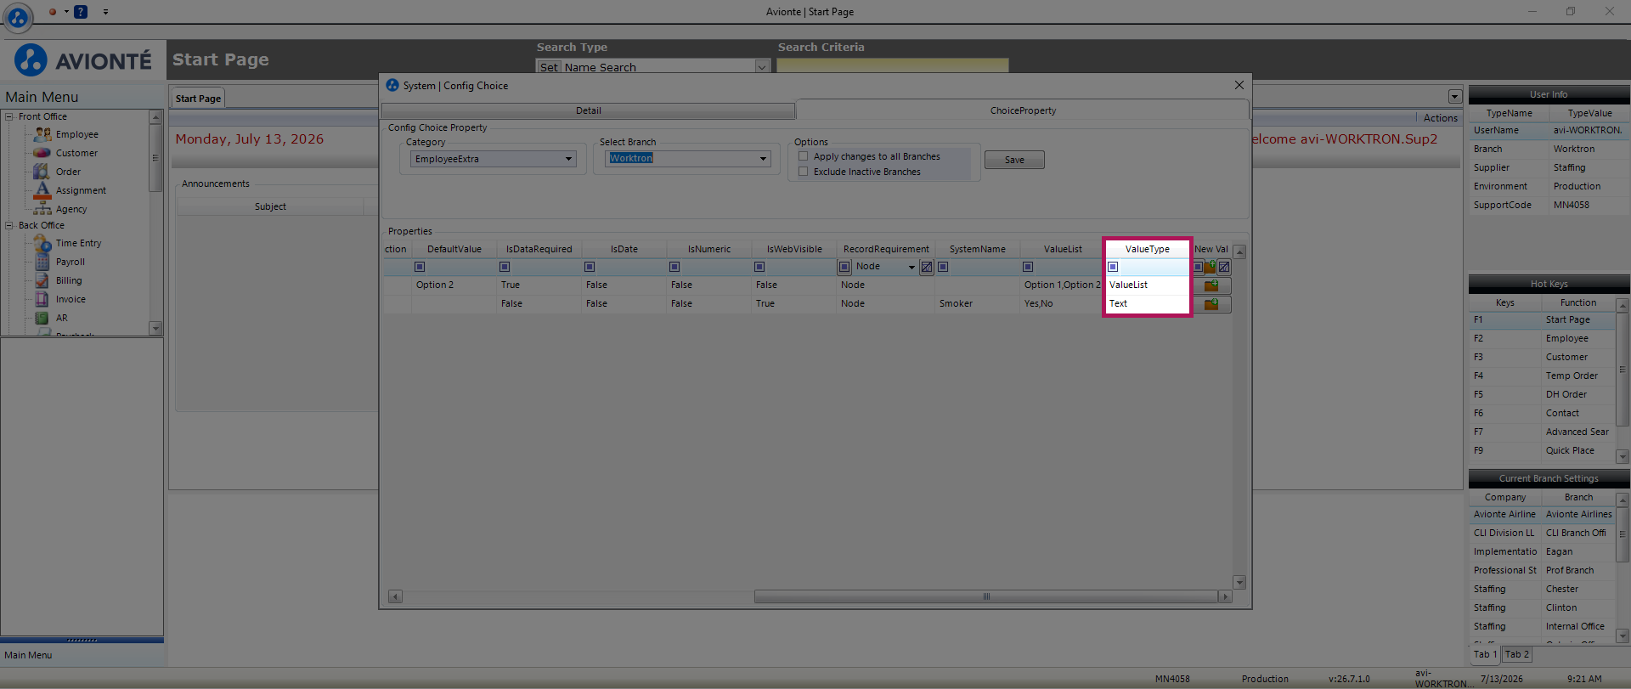The width and height of the screenshot is (1631, 689).
Task: Click the Properties grid scroll right arrow
Action: tap(1225, 596)
